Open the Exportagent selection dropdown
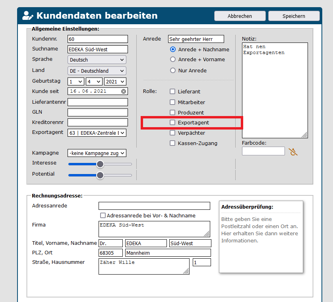The width and height of the screenshot is (333, 302). (97, 133)
